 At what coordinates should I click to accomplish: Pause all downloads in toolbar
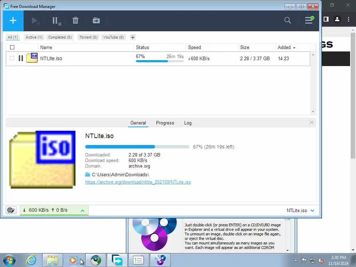click(57, 21)
